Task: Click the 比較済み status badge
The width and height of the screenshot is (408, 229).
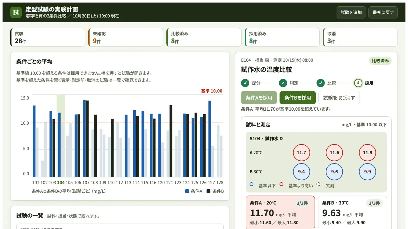Action: point(380,61)
